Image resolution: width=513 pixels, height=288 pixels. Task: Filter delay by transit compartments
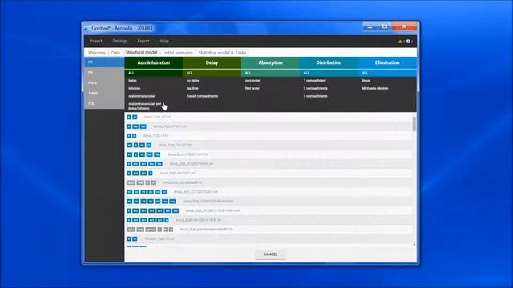202,96
